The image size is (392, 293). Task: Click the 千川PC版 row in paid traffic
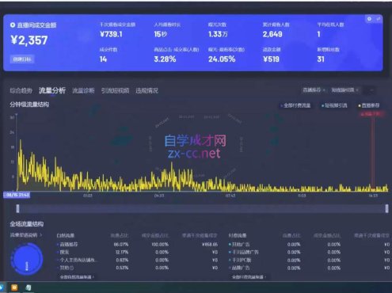point(309,260)
